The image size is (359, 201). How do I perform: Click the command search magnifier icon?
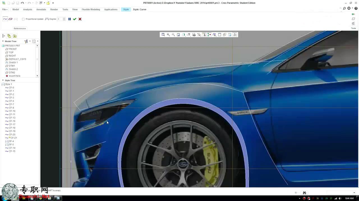pyautogui.click(x=344, y=8)
